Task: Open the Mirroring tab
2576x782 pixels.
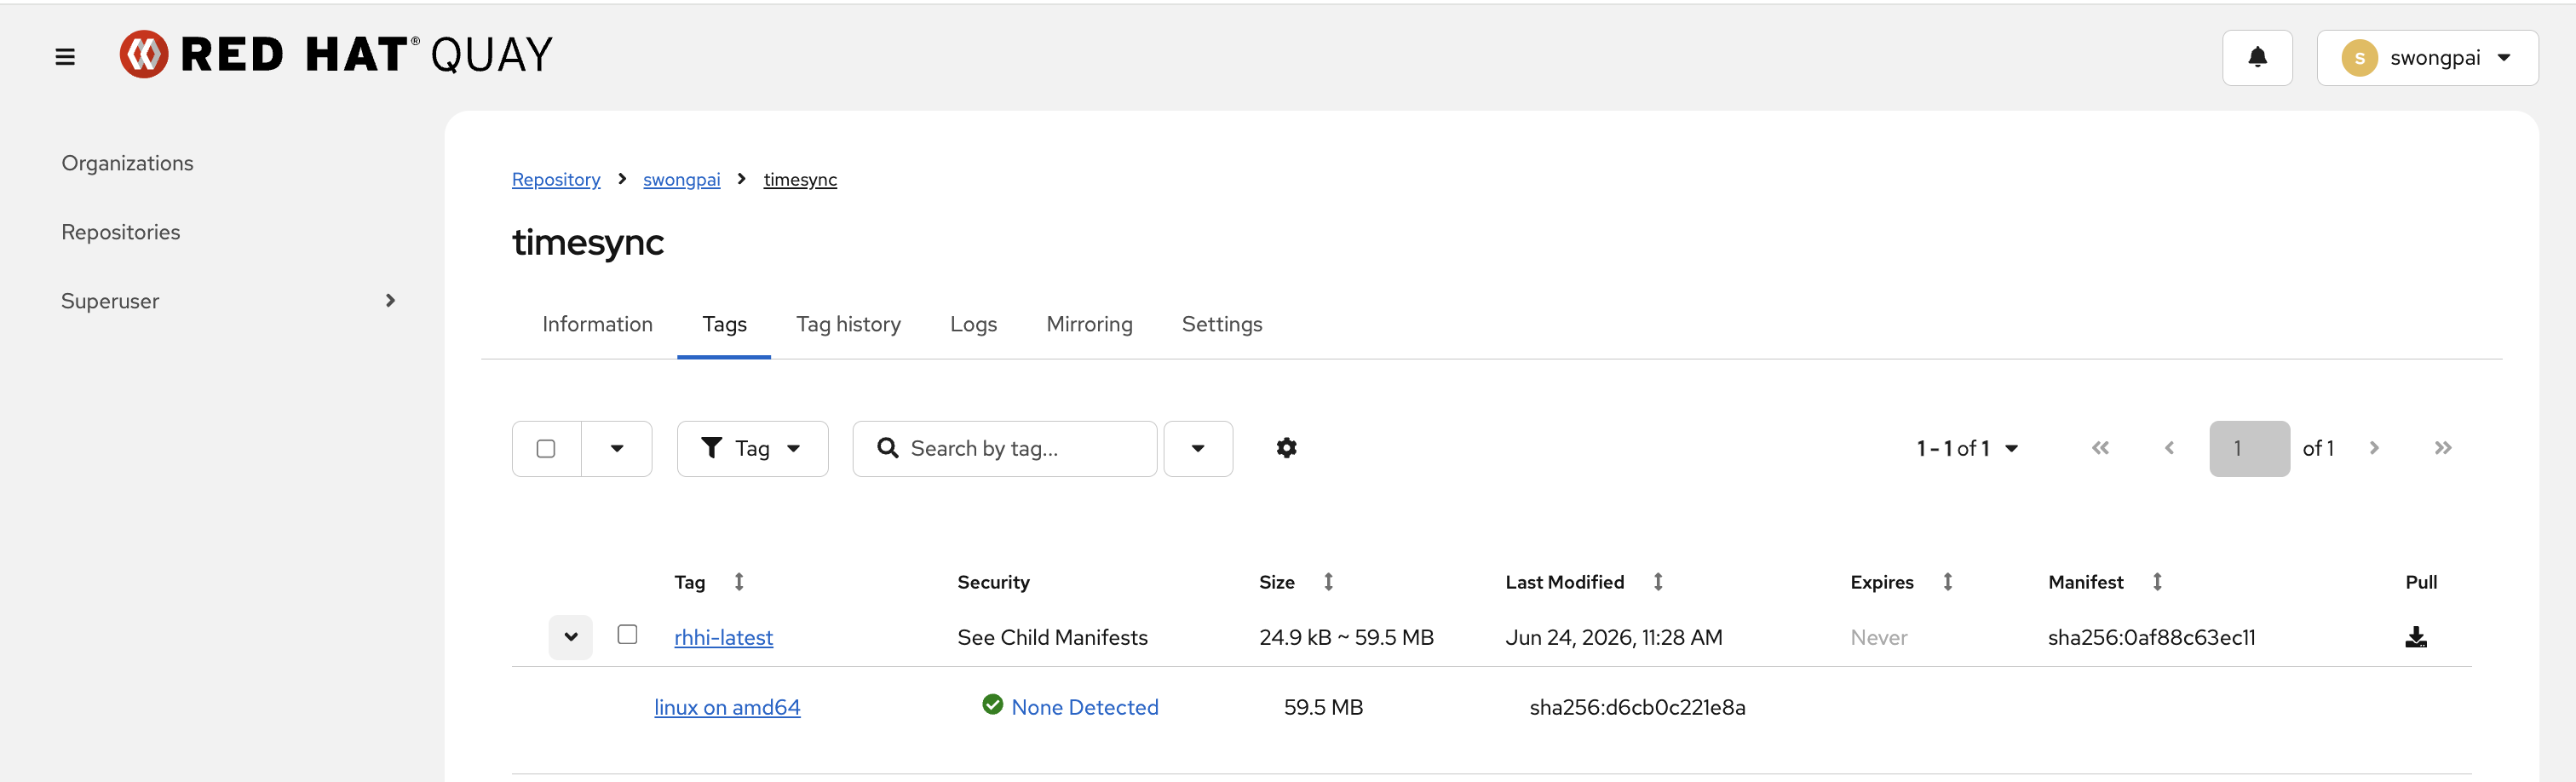Action: point(1089,324)
